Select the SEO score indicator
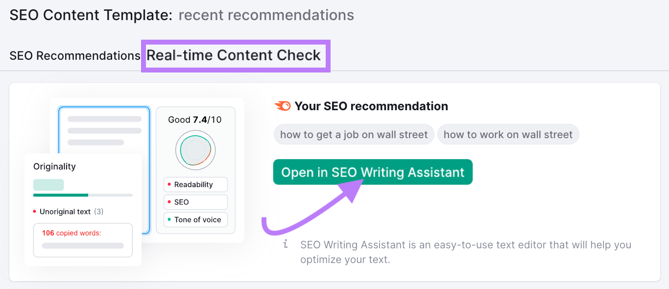The image size is (669, 289). [x=195, y=202]
